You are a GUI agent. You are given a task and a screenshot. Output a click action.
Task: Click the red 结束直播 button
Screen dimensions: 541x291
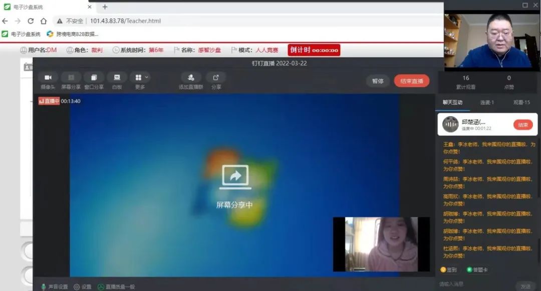pos(411,81)
